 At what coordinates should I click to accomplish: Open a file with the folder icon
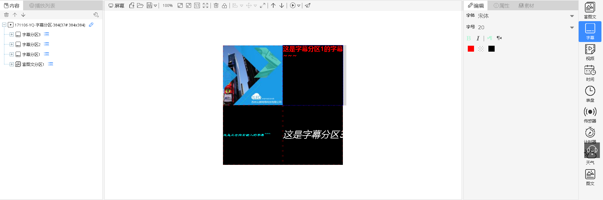coord(140,5)
